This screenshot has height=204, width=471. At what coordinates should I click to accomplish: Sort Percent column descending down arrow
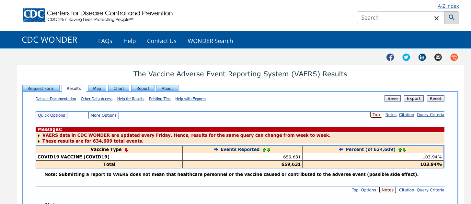point(404,150)
